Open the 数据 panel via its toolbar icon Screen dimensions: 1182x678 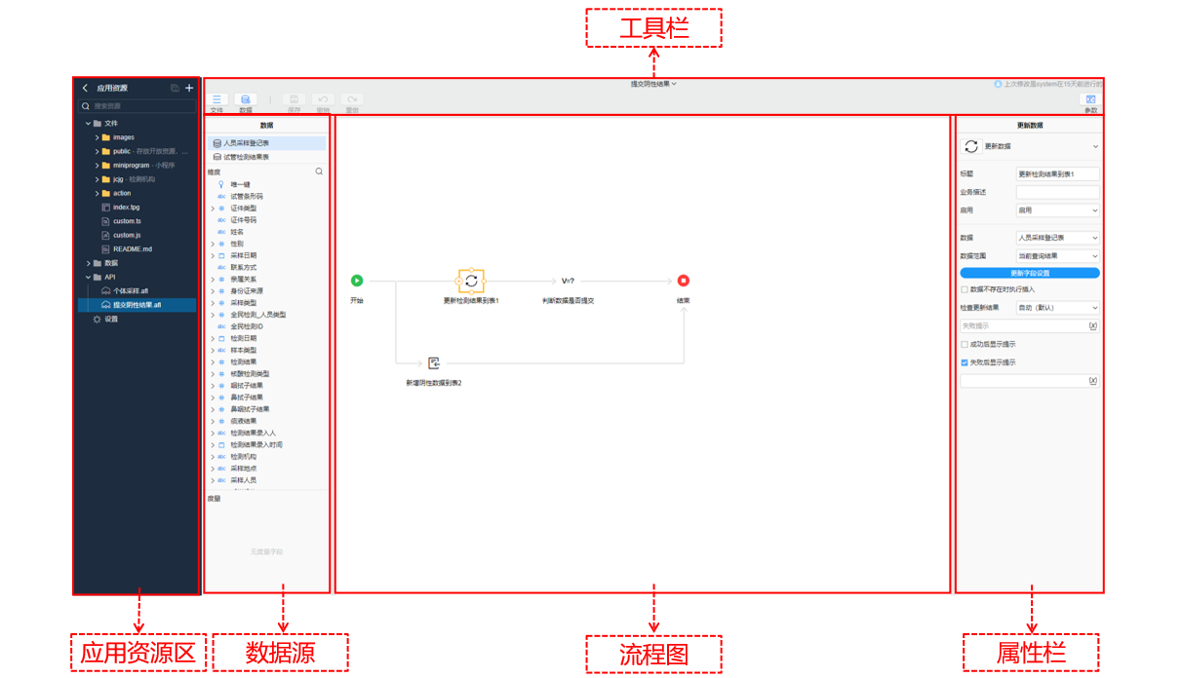(245, 100)
